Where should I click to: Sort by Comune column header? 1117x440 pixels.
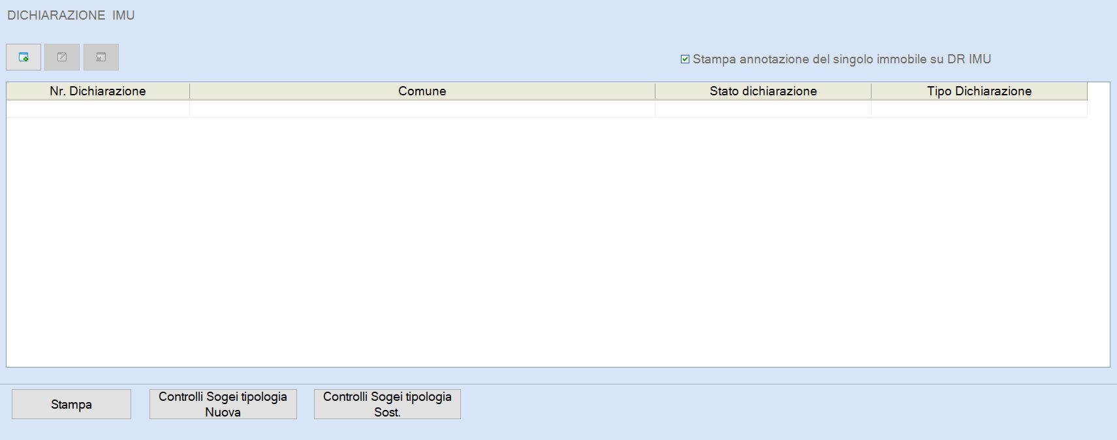422,91
